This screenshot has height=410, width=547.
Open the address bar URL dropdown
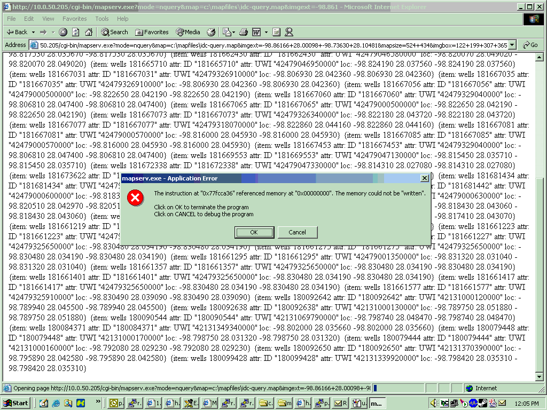pos(512,45)
